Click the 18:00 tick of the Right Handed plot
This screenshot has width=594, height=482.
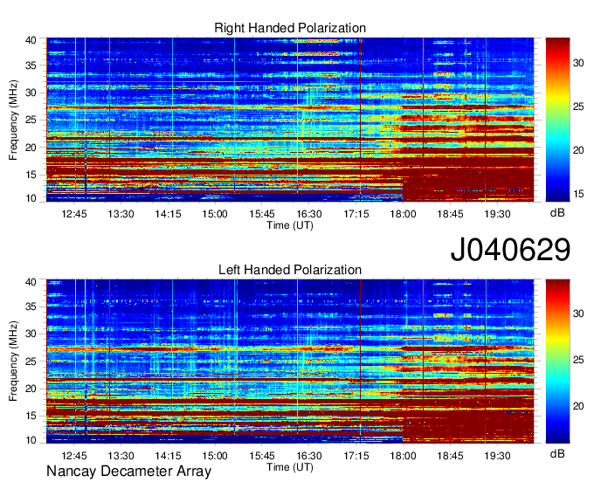tap(403, 214)
